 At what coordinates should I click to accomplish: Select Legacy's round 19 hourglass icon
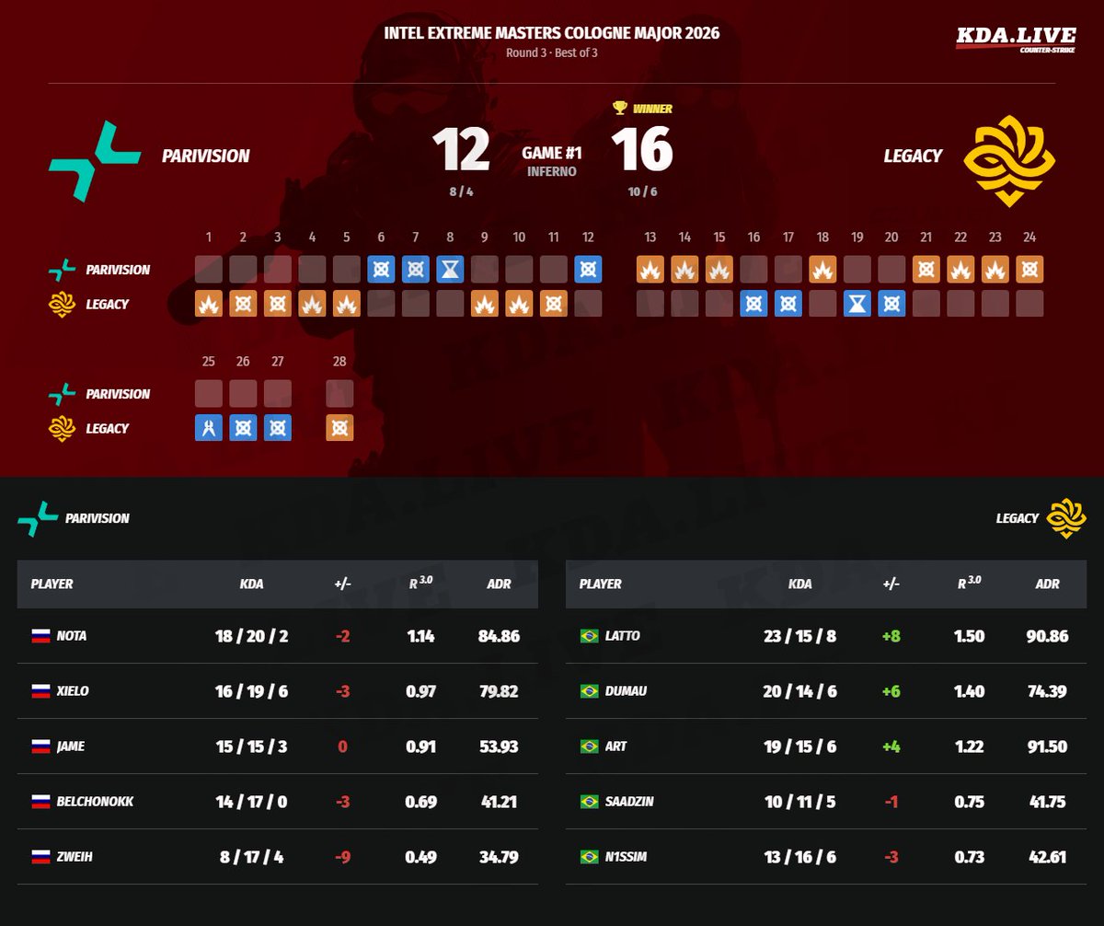click(x=857, y=304)
